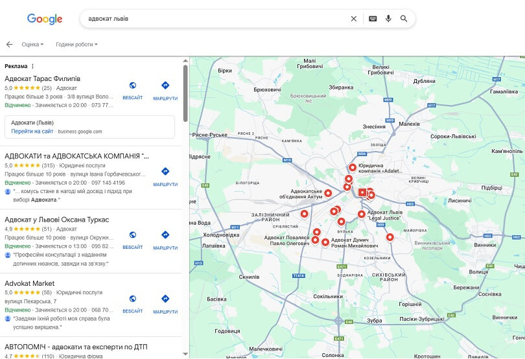Open the on-screen keyboard icon

[373, 19]
